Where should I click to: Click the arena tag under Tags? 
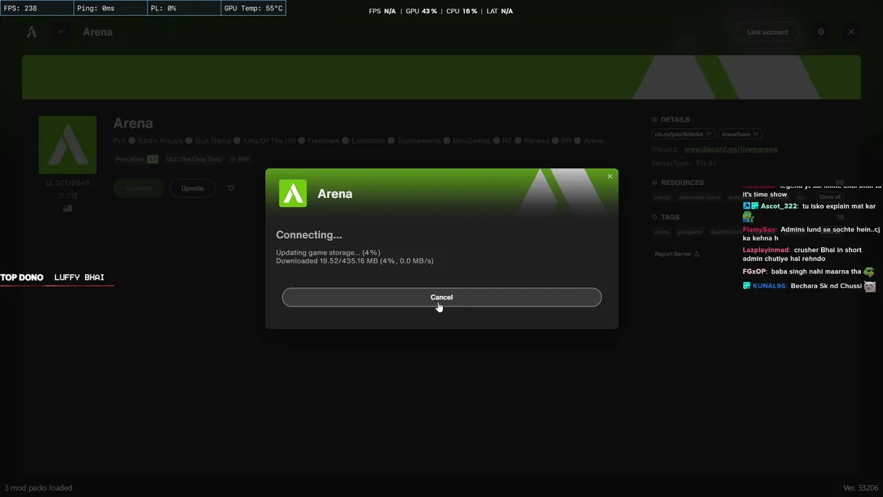662,232
